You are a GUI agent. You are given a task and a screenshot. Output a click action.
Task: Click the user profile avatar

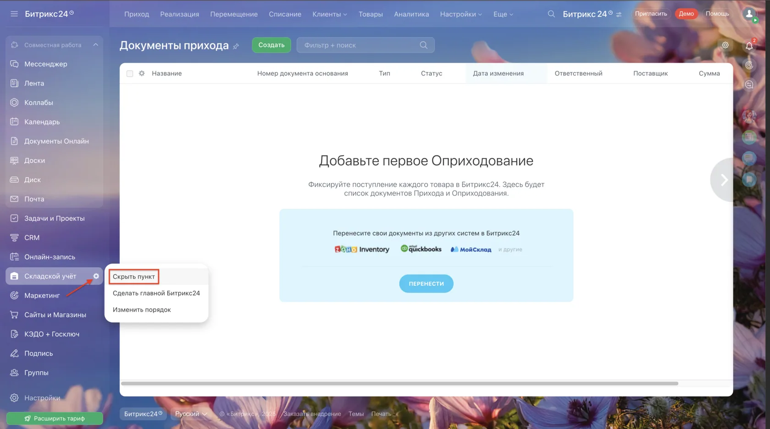pyautogui.click(x=749, y=14)
